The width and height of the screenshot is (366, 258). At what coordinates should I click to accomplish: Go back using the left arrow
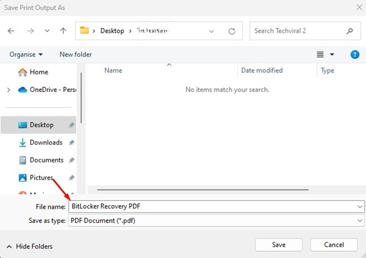(11, 31)
